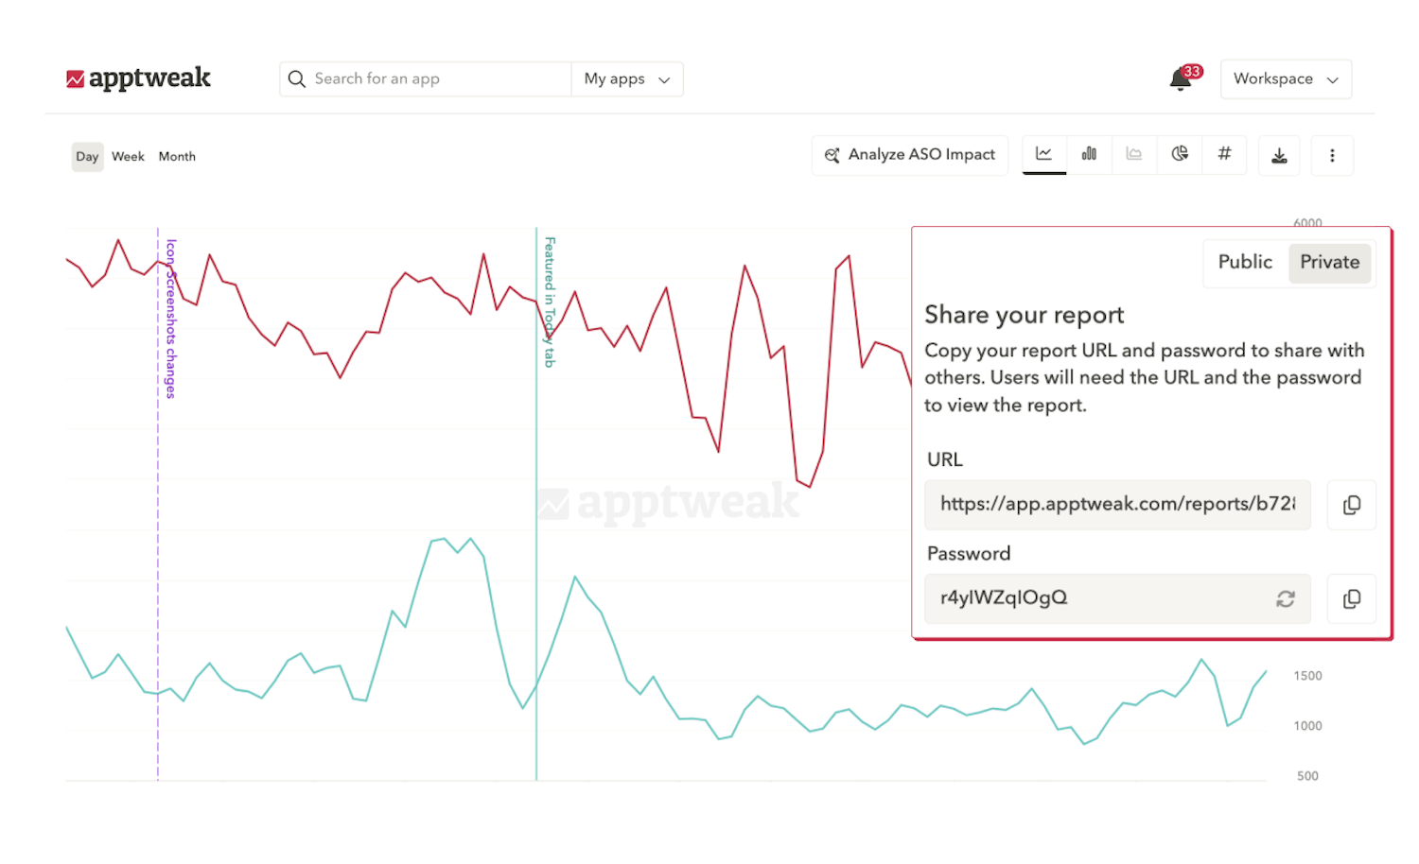Download the chart using the download icon
The width and height of the screenshot is (1419, 864).
tap(1279, 155)
